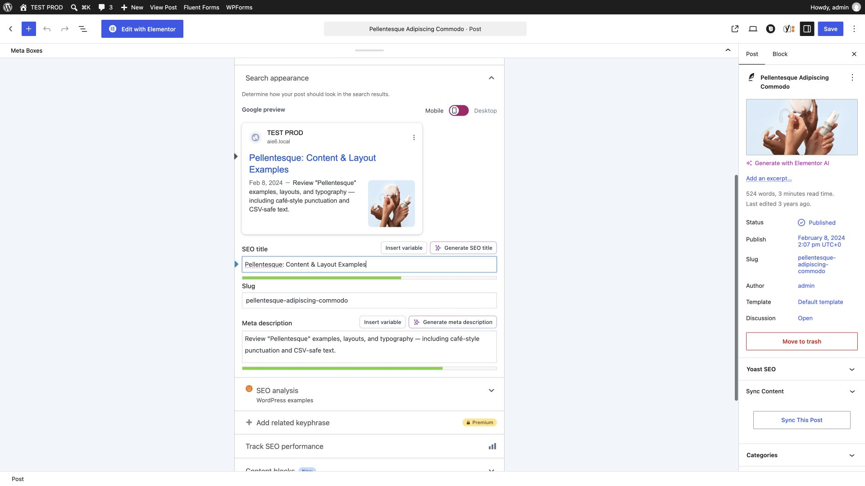Open the Howdy, admin account menu
This screenshot has height=486, width=865.
835,7
